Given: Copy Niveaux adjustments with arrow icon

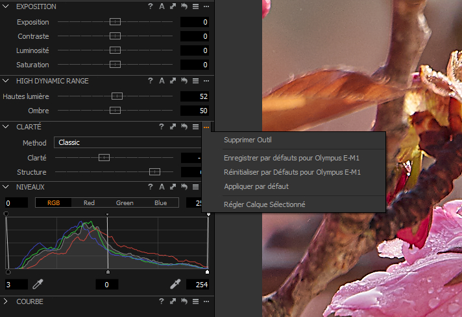Looking at the screenshot, I should tap(173, 186).
